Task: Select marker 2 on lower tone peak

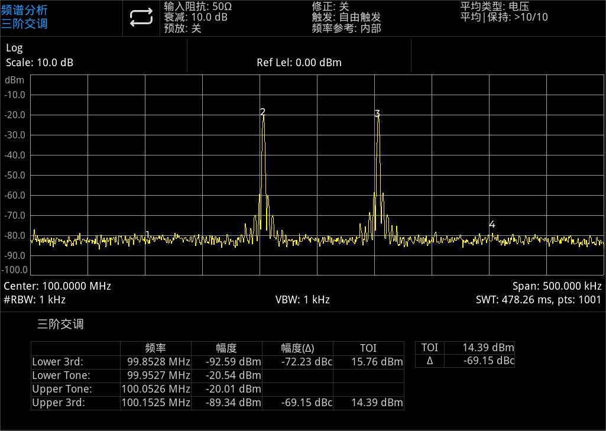Action: click(x=263, y=112)
